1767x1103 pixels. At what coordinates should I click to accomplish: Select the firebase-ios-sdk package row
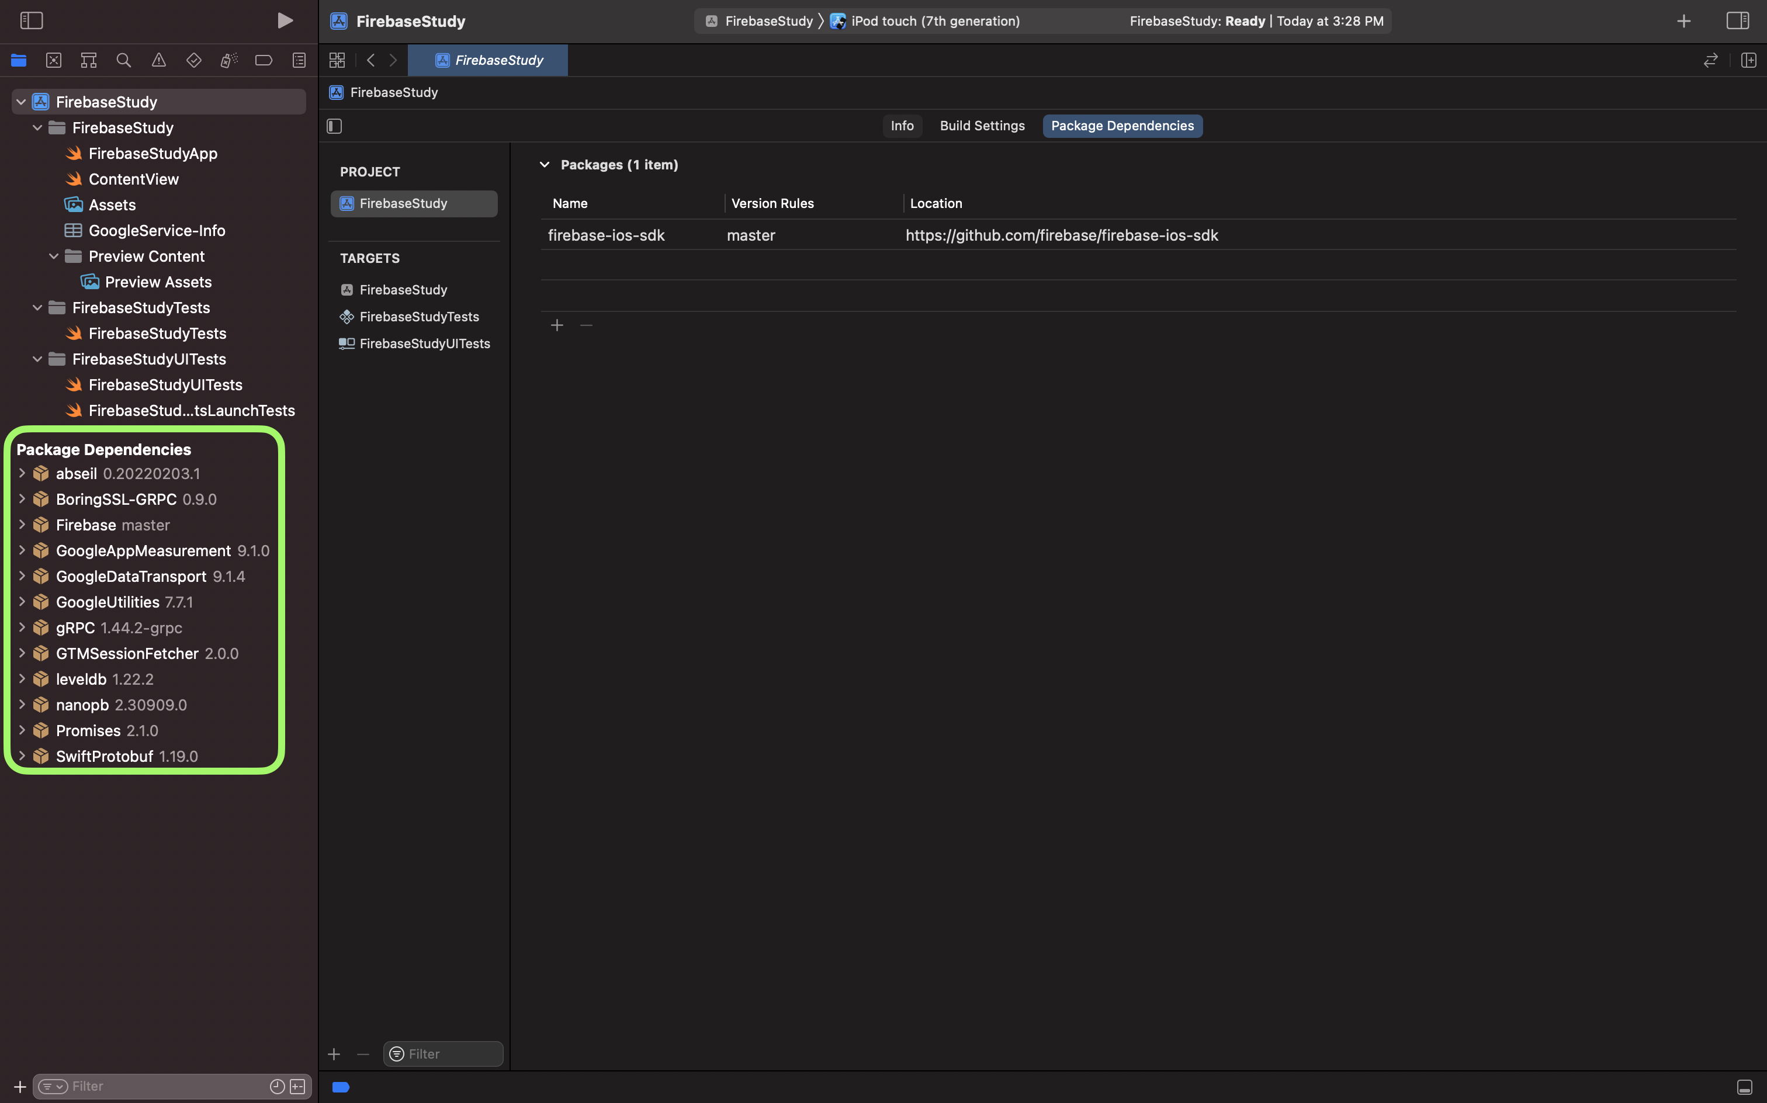coord(1138,235)
